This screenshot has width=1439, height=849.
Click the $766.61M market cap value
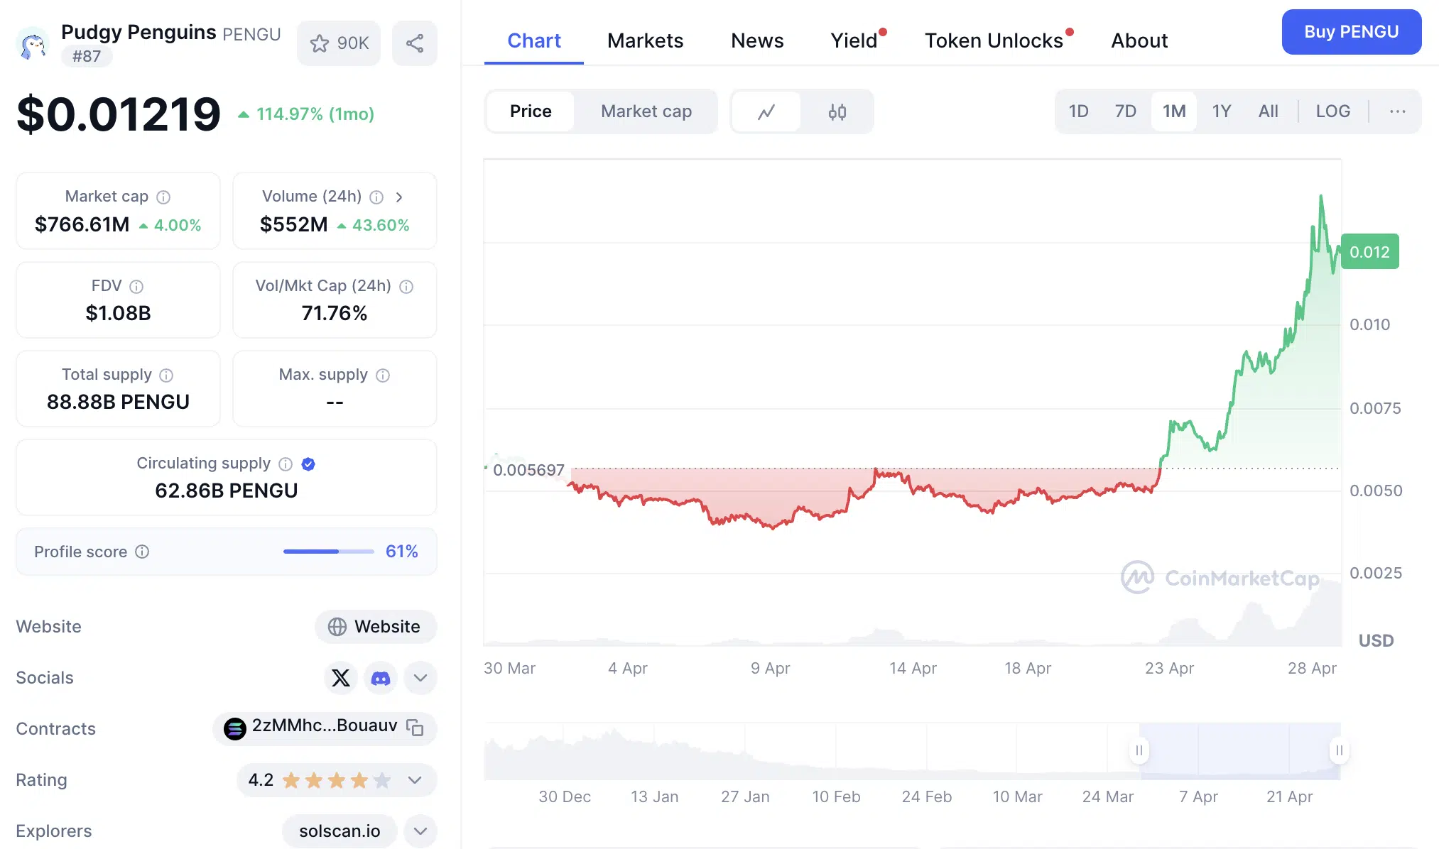(x=82, y=224)
